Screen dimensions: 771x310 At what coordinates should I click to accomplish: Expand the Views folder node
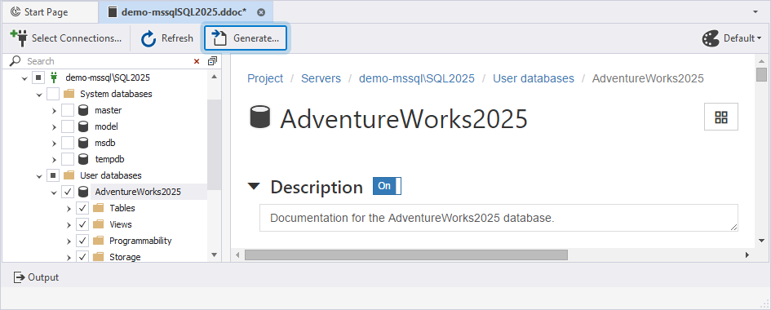(69, 224)
